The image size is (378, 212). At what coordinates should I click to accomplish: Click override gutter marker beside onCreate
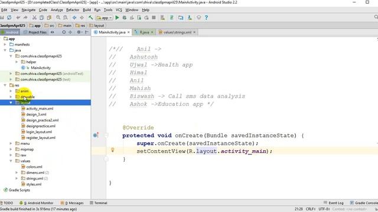[96, 135]
